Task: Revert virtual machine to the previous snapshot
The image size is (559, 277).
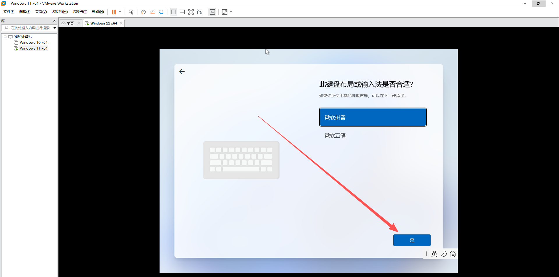Action: point(152,12)
